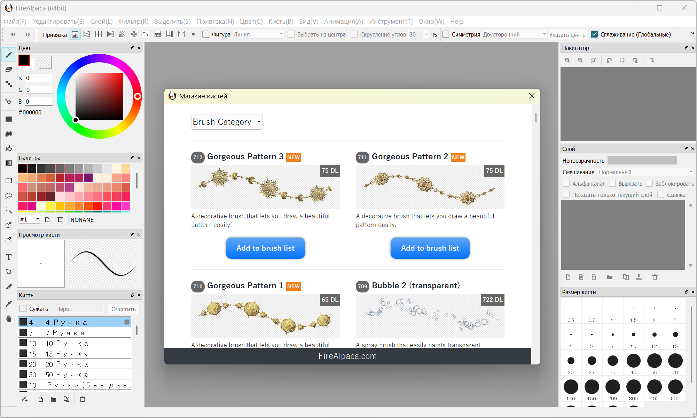Click the Очистить button
Viewport: 697px width, 418px height.
pos(123,309)
